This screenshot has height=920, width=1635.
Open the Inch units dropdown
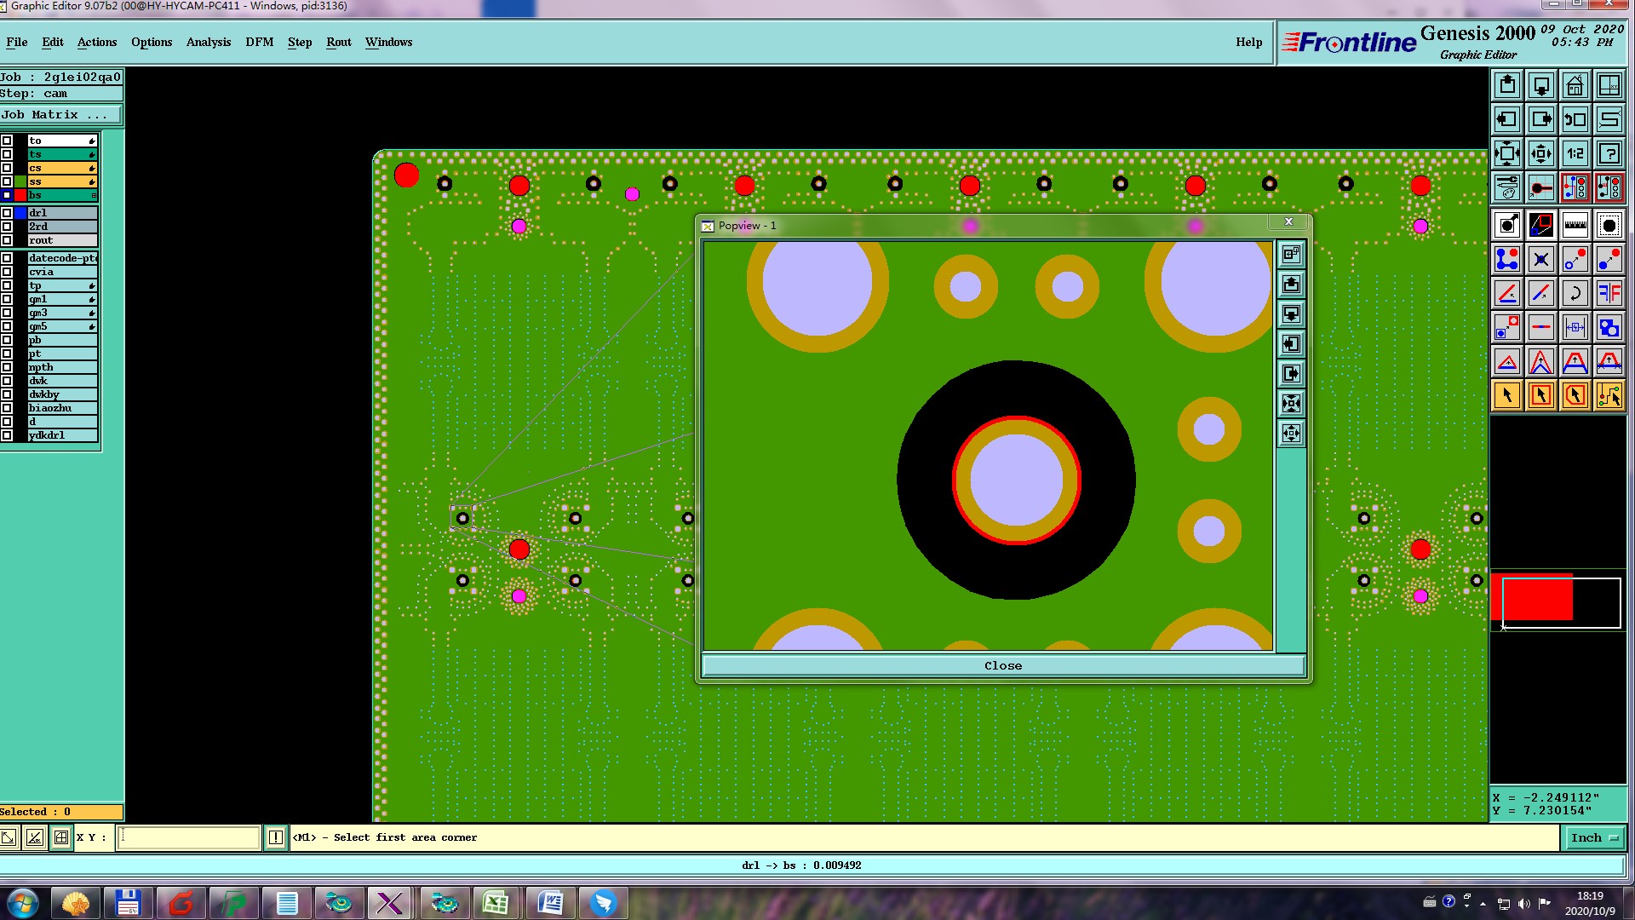(x=1592, y=837)
